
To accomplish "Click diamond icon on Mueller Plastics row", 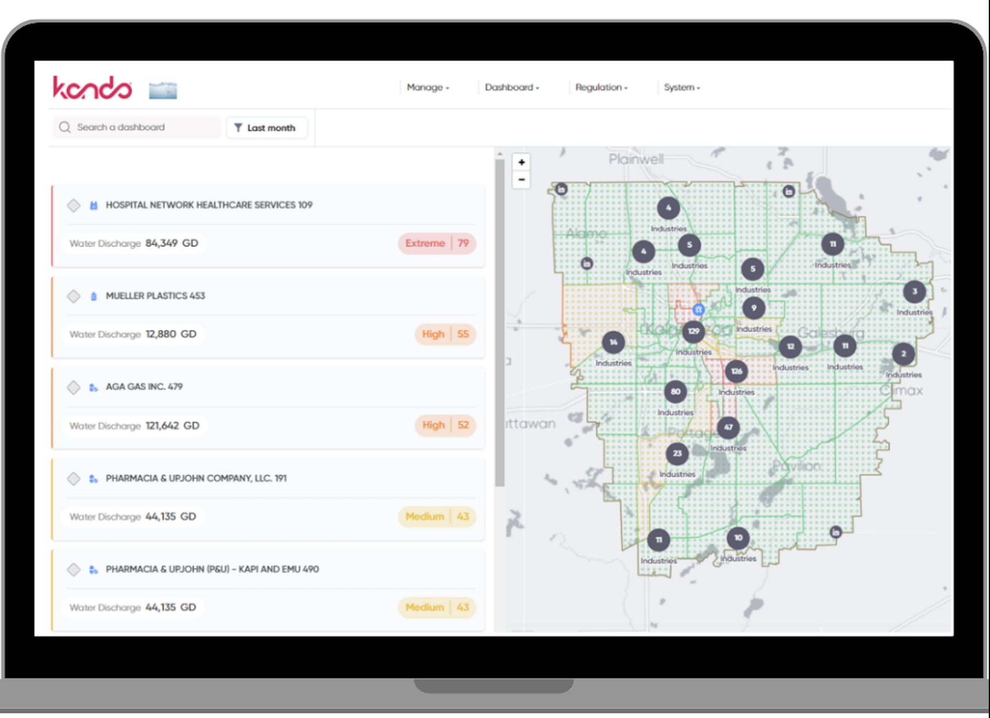I will tap(74, 296).
